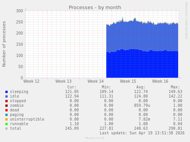Viewport: 190px width, 142px height.
Task: Click the sleeping minimum value 109.14
Action: [106, 92]
